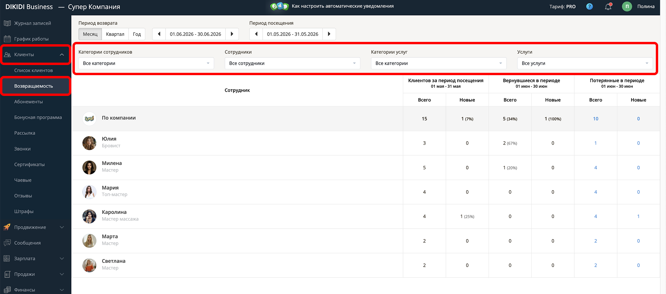Go to next visit period arrow
This screenshot has height=294, width=666.
tap(329, 34)
